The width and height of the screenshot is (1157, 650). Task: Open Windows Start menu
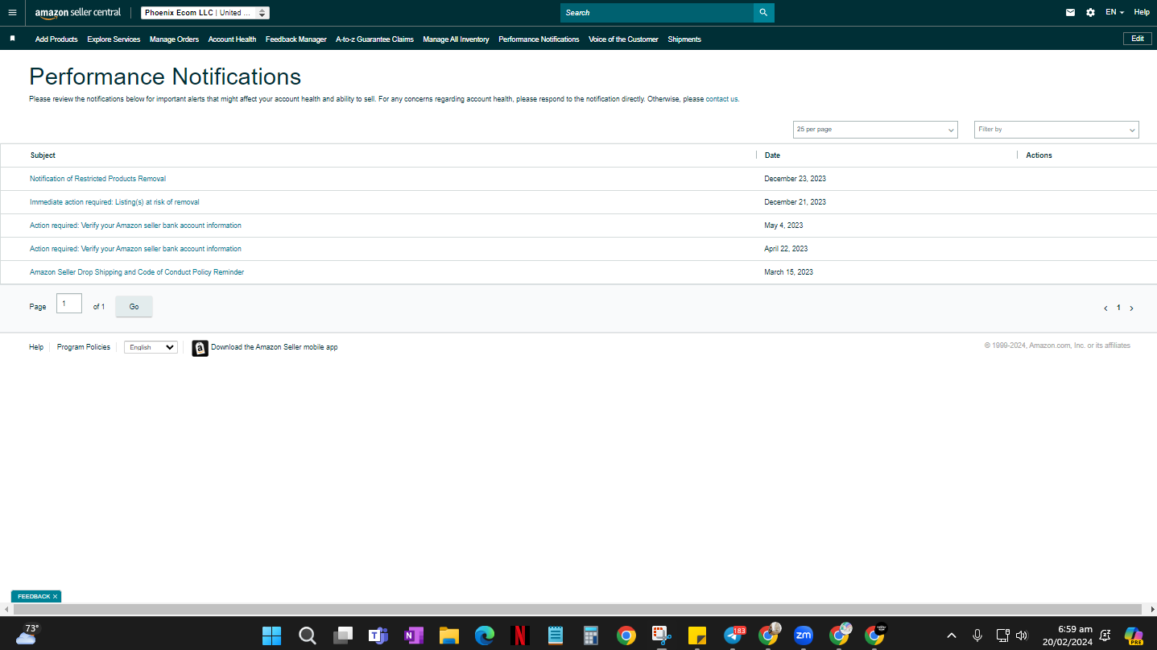271,636
